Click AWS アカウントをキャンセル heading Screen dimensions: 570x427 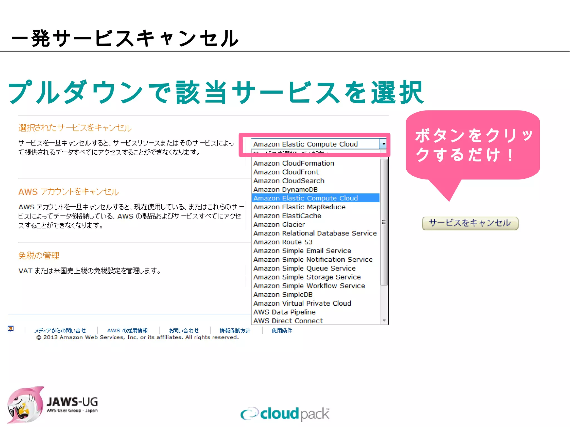68,192
